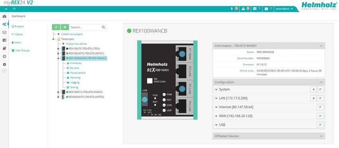Click the edit button in LAN row
Screen dimensions: 339x148
coord(320,98)
